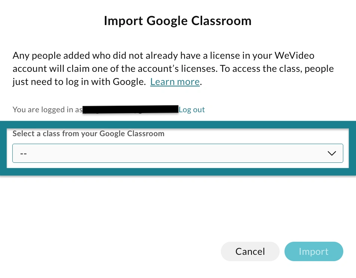356x278 pixels.
Task: Click the Log out link
Action: coord(192,110)
